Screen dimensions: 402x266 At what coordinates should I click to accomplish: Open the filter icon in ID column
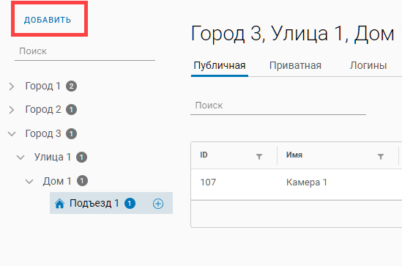click(259, 156)
